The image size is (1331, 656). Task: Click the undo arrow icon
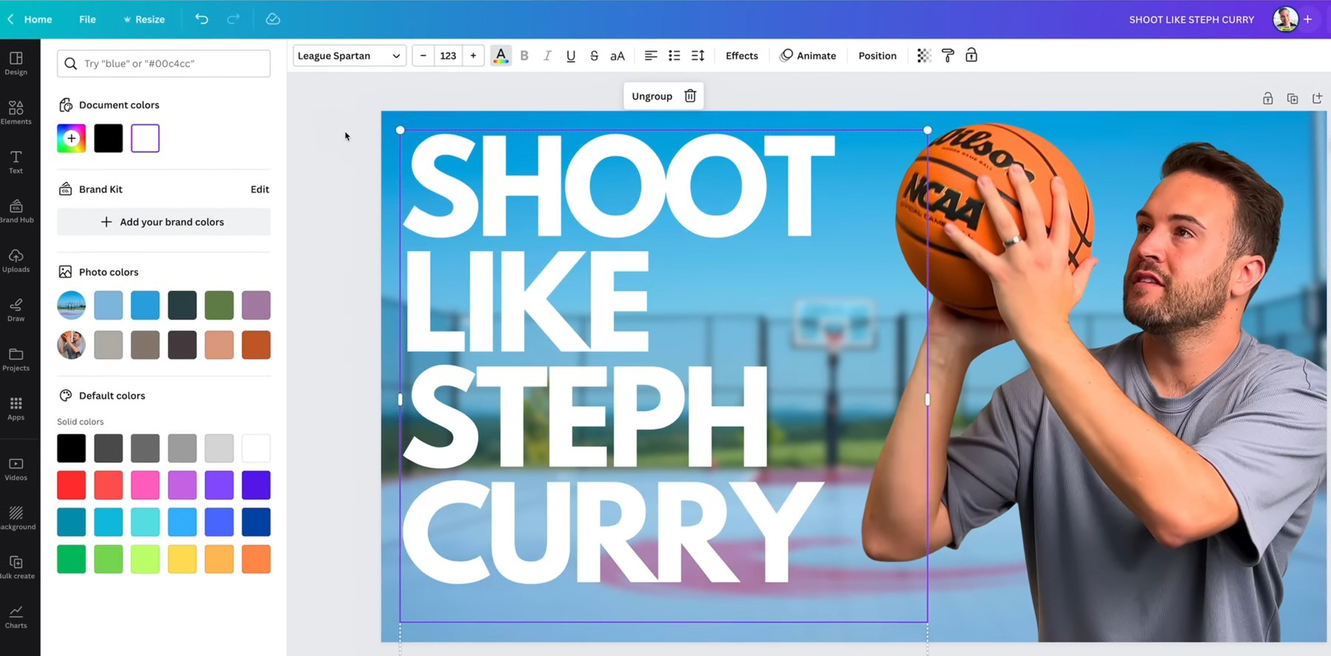click(x=201, y=19)
